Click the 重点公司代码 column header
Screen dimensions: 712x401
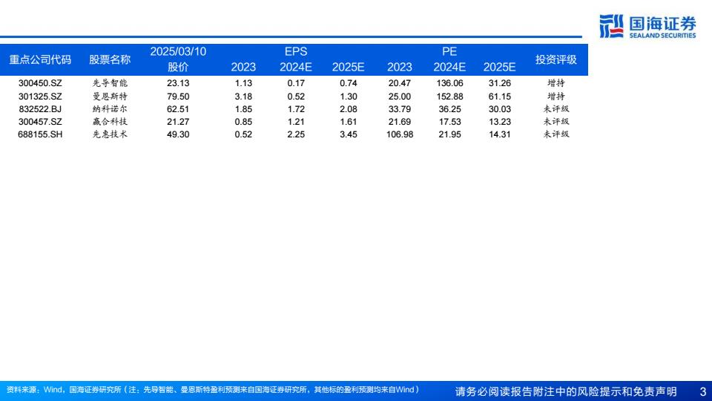click(x=40, y=59)
